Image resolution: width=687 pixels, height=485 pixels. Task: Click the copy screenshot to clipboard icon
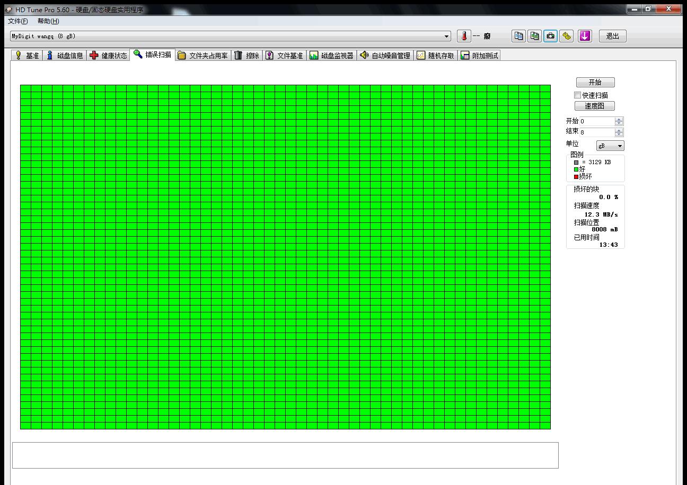535,36
